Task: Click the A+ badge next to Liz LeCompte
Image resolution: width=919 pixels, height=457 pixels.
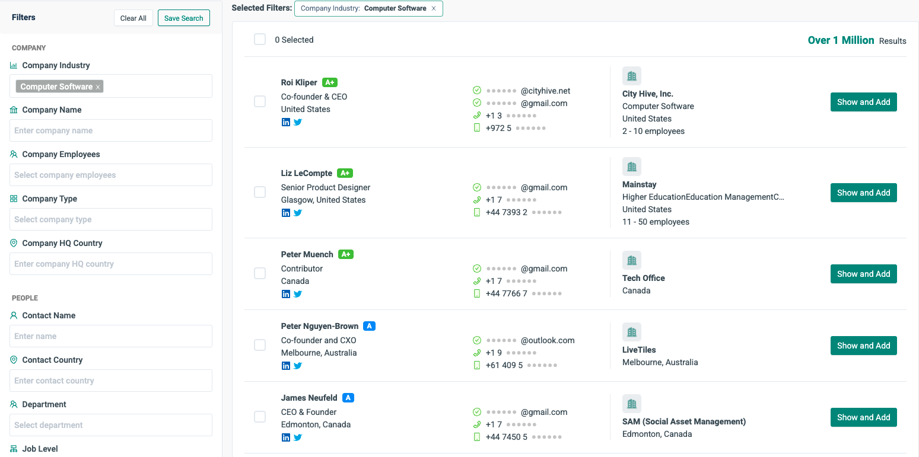Action: click(x=345, y=173)
